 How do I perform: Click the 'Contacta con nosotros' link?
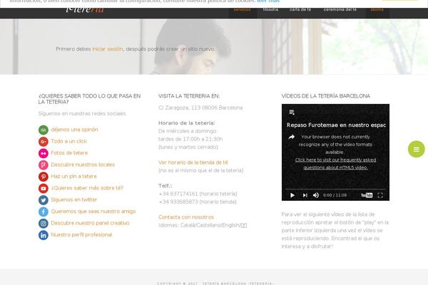[x=186, y=217]
